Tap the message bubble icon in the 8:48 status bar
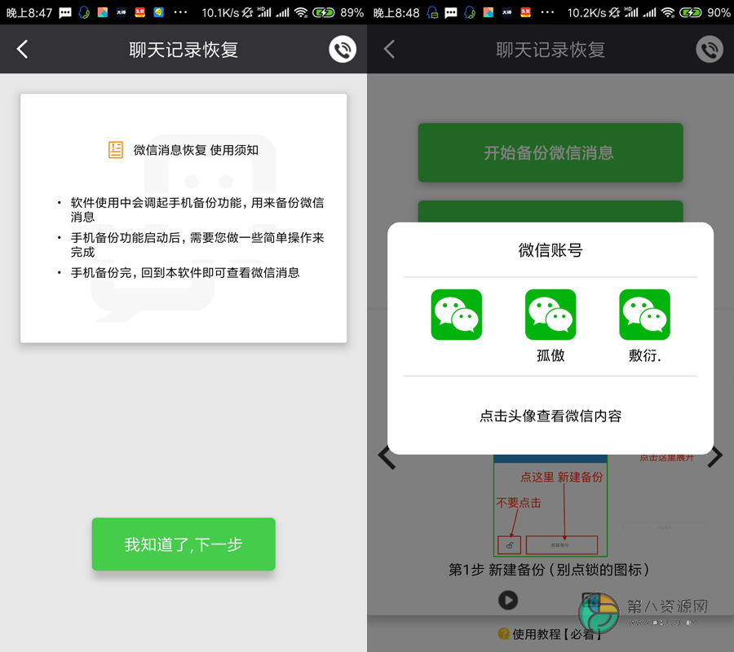Image resolution: width=734 pixels, height=652 pixels. 451,12
